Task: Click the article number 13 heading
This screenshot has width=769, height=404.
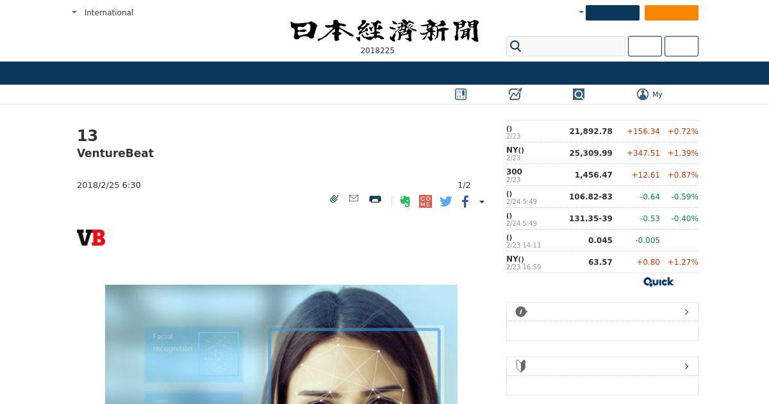Action: tap(87, 135)
